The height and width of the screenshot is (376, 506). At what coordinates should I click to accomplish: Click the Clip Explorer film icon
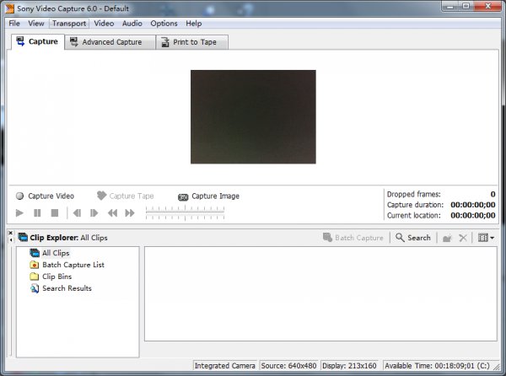[23, 238]
